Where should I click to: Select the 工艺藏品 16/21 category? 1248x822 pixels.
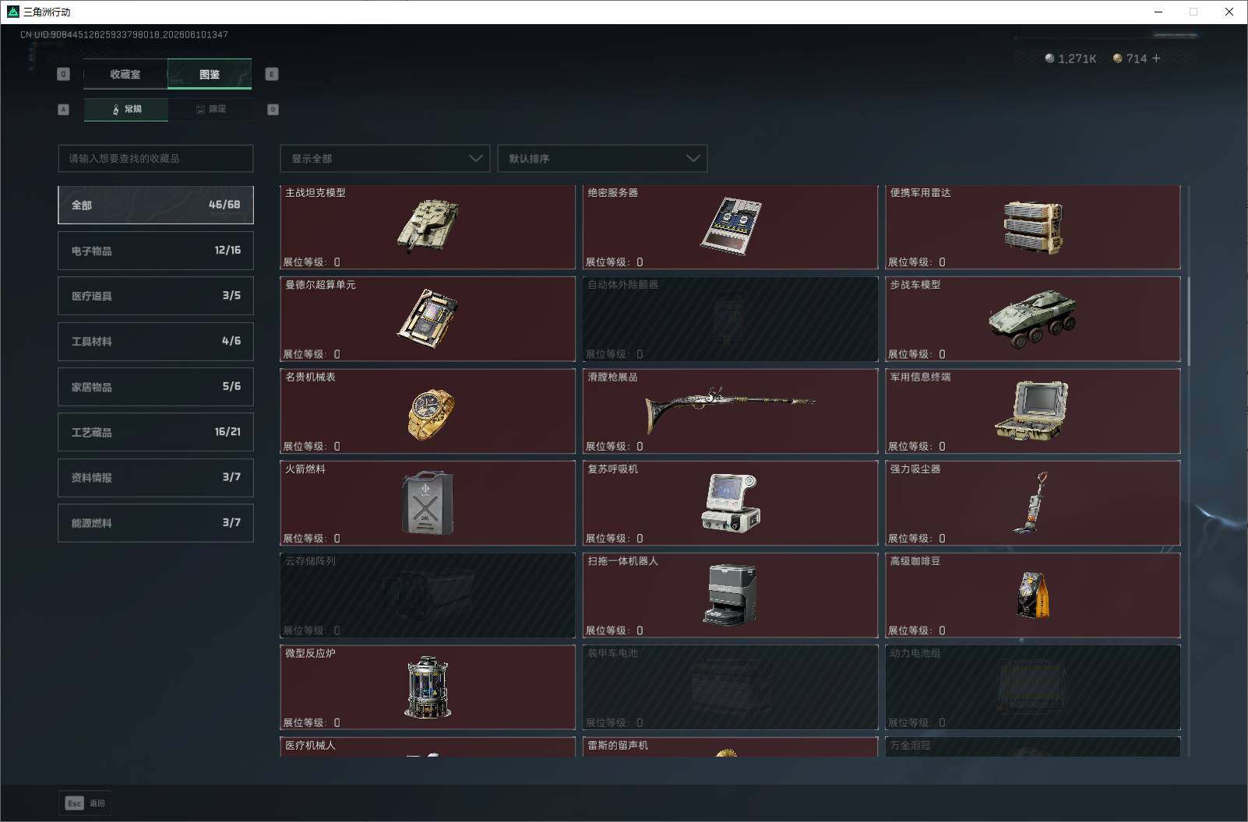point(156,432)
